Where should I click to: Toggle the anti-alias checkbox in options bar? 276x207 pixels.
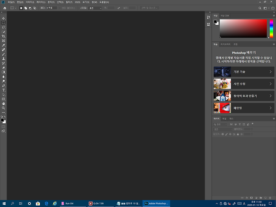pyautogui.click(x=60, y=8)
